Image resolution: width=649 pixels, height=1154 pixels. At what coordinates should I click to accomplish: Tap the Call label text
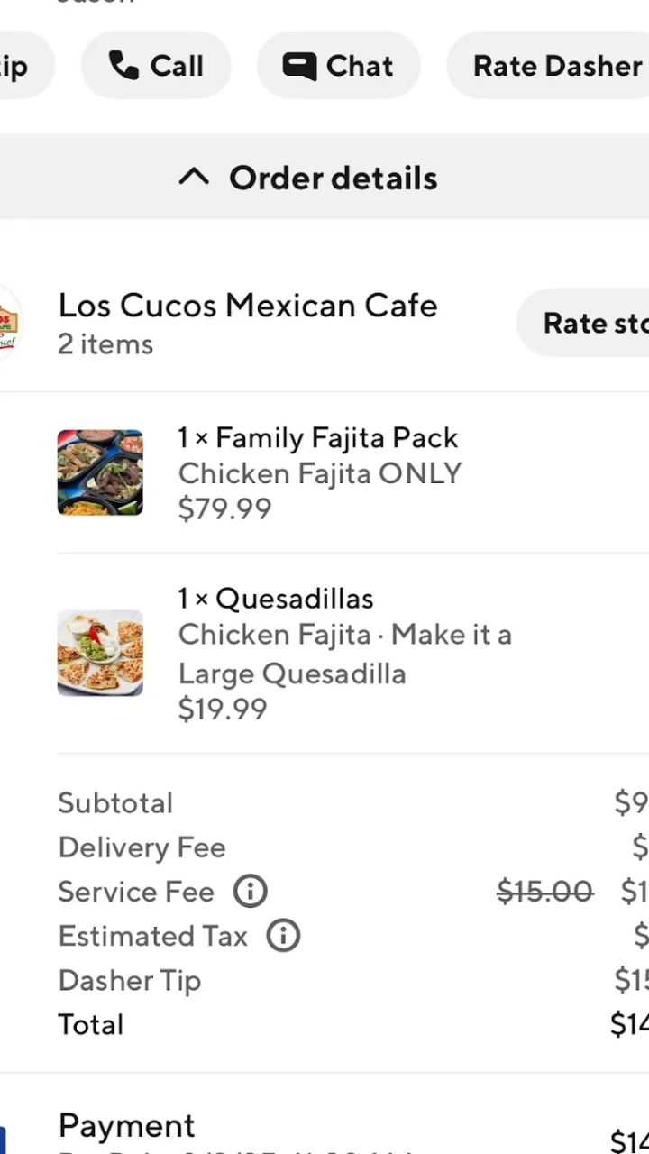coord(177,66)
